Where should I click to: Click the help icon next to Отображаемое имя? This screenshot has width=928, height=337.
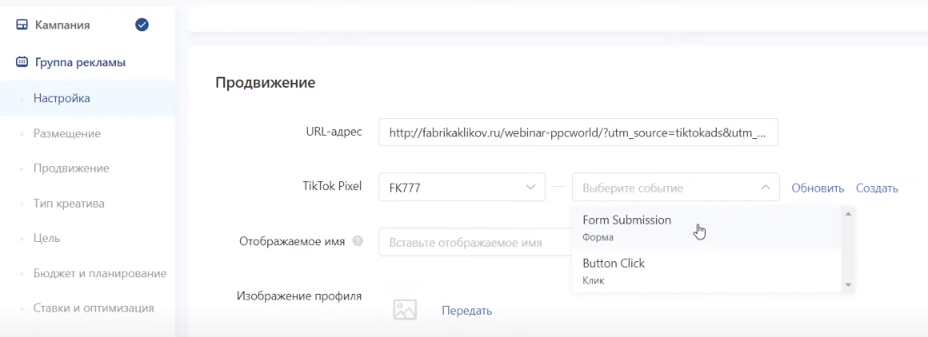pos(358,241)
